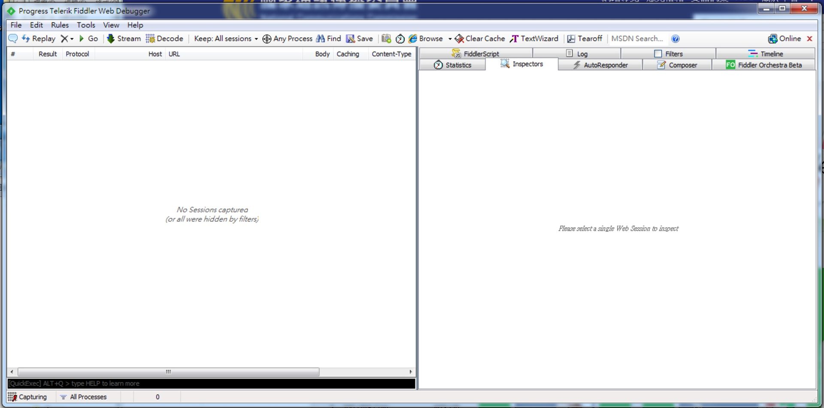Screen dimensions: 824x408
Task: Launch Browse in Internet Explorer
Action: point(426,39)
